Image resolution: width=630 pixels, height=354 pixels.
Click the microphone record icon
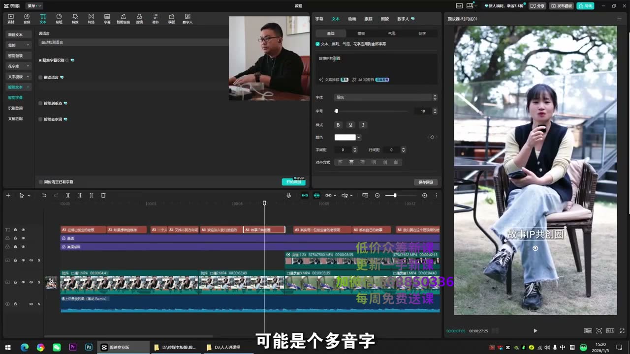(x=289, y=195)
